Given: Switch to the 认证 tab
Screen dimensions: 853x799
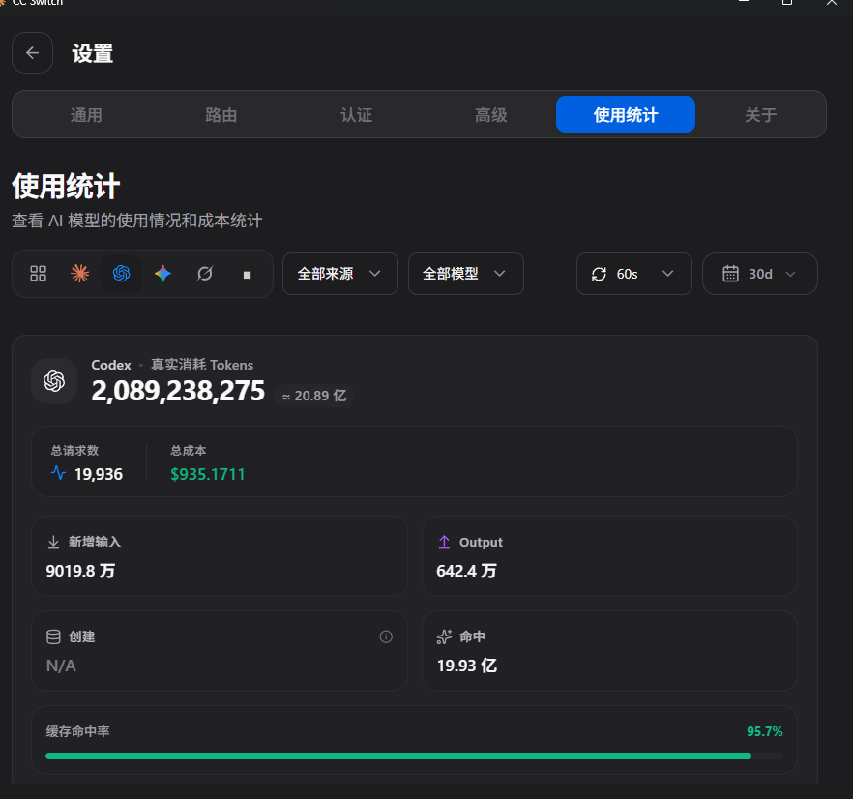Looking at the screenshot, I should point(356,115).
